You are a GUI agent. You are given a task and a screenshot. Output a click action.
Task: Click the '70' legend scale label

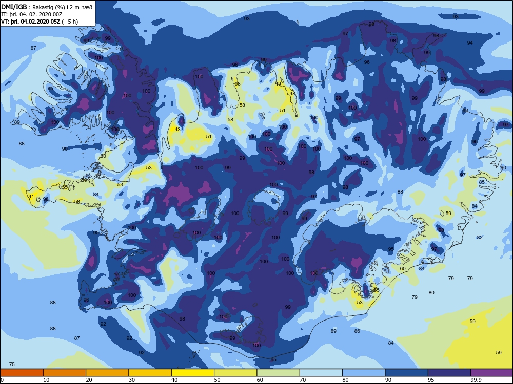tap(303, 380)
